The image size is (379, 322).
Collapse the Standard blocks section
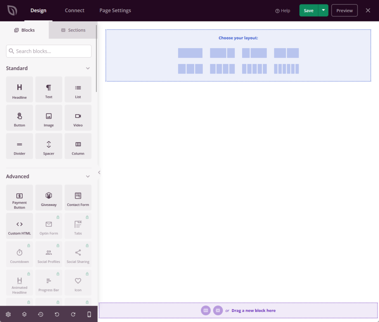(x=88, y=68)
